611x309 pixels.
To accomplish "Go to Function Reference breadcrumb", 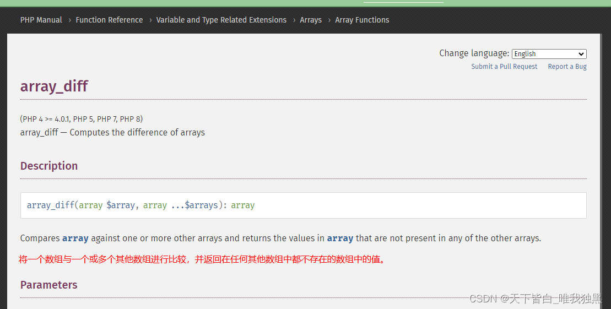I will pos(109,20).
